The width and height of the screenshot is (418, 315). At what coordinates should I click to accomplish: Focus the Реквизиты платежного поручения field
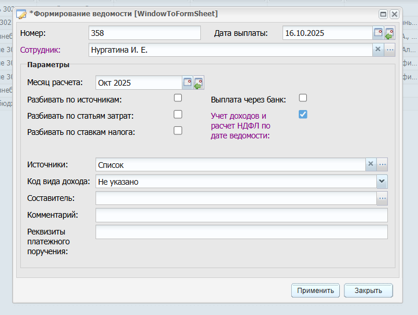click(241, 232)
